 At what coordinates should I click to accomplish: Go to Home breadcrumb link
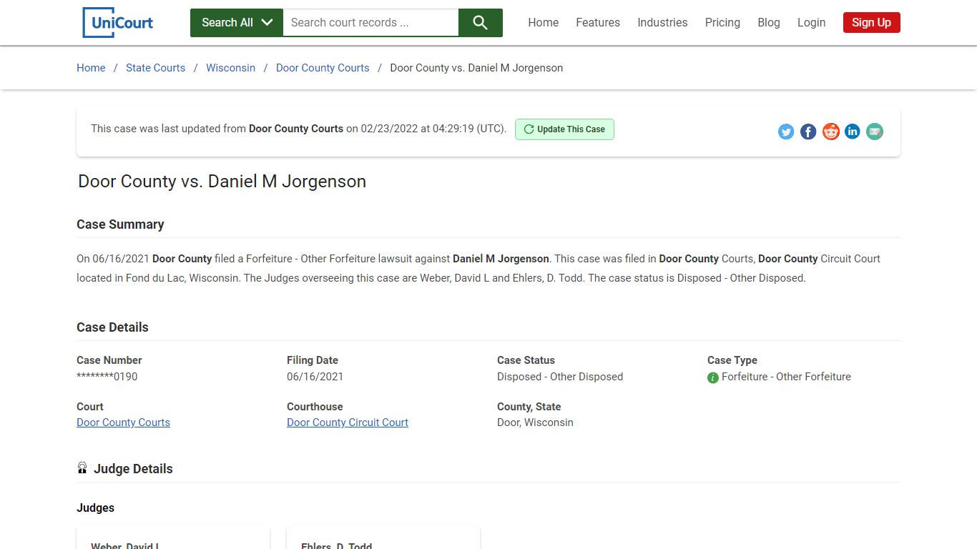pyautogui.click(x=91, y=68)
